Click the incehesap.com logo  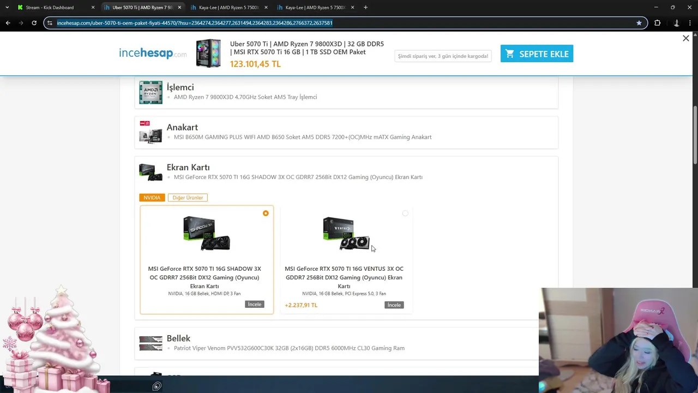click(153, 53)
